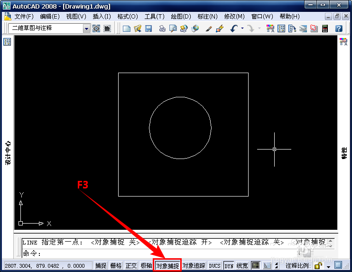The height and width of the screenshot is (272, 352).
Task: Open the 帮助(H) menu
Action: (289, 17)
